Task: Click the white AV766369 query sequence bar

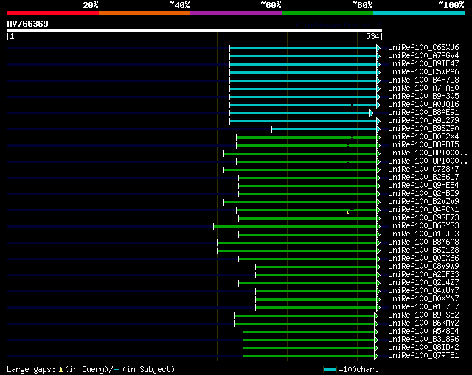Action: click(x=195, y=30)
